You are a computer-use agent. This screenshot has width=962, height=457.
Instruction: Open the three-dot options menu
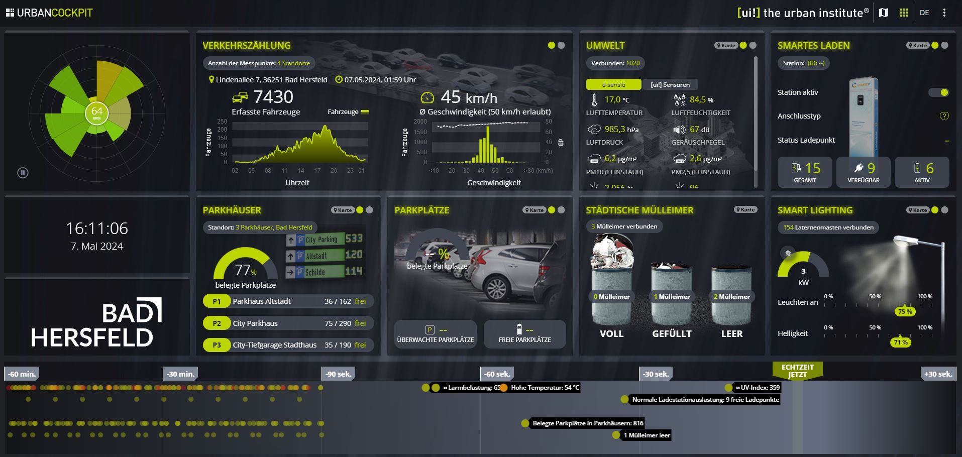(944, 13)
